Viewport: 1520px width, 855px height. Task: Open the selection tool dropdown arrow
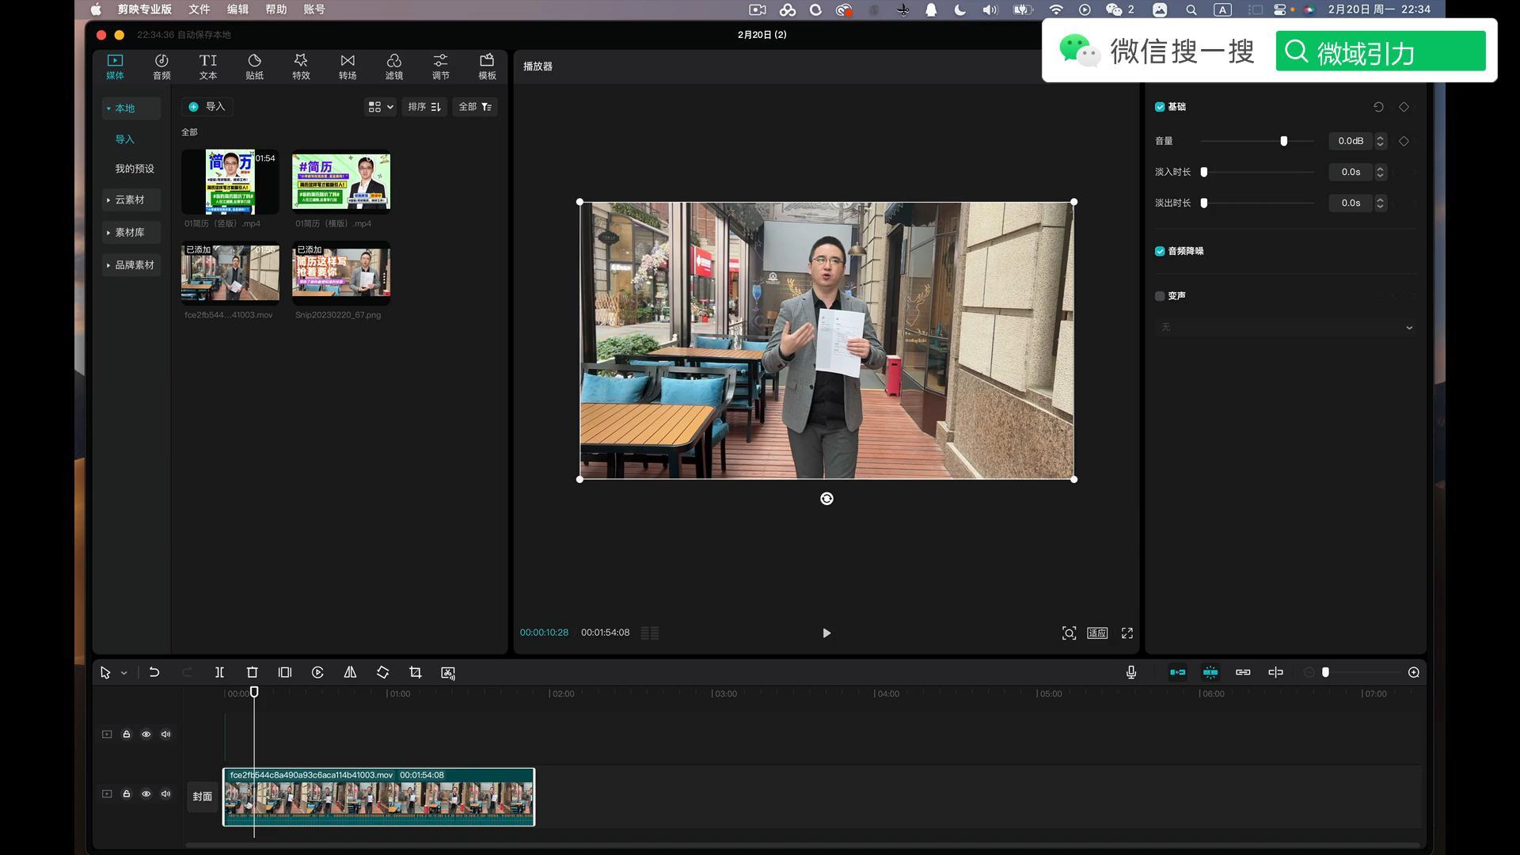click(123, 673)
